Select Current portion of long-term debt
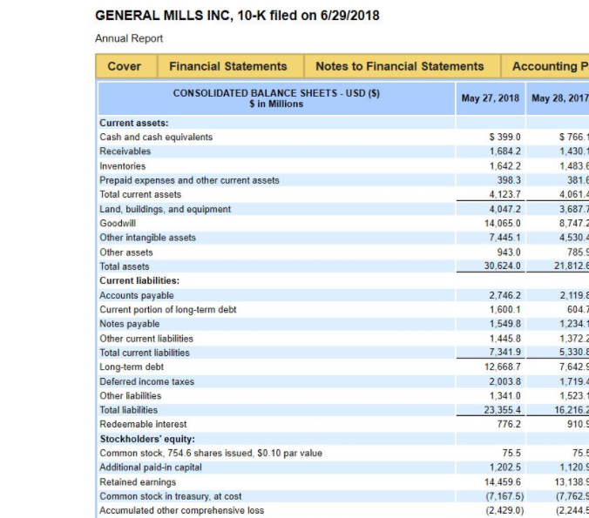Image resolution: width=589 pixels, height=518 pixels. coord(168,310)
